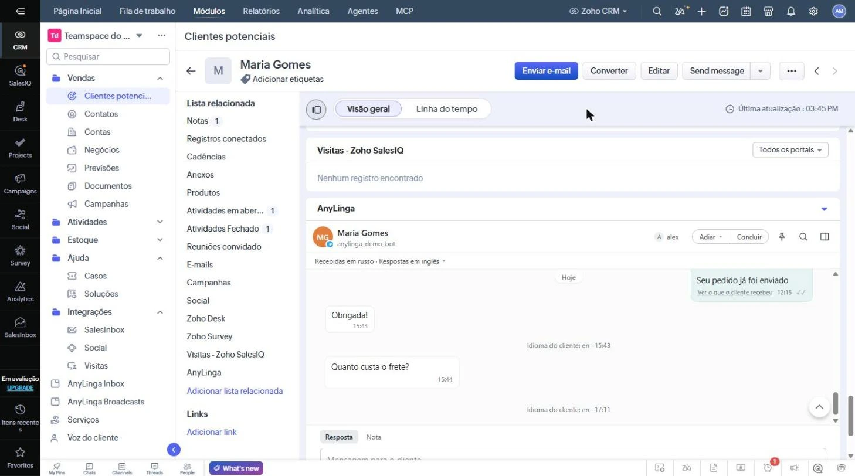855x476 pixels.
Task: Collapse the AnyLinga section arrow
Action: [824, 209]
